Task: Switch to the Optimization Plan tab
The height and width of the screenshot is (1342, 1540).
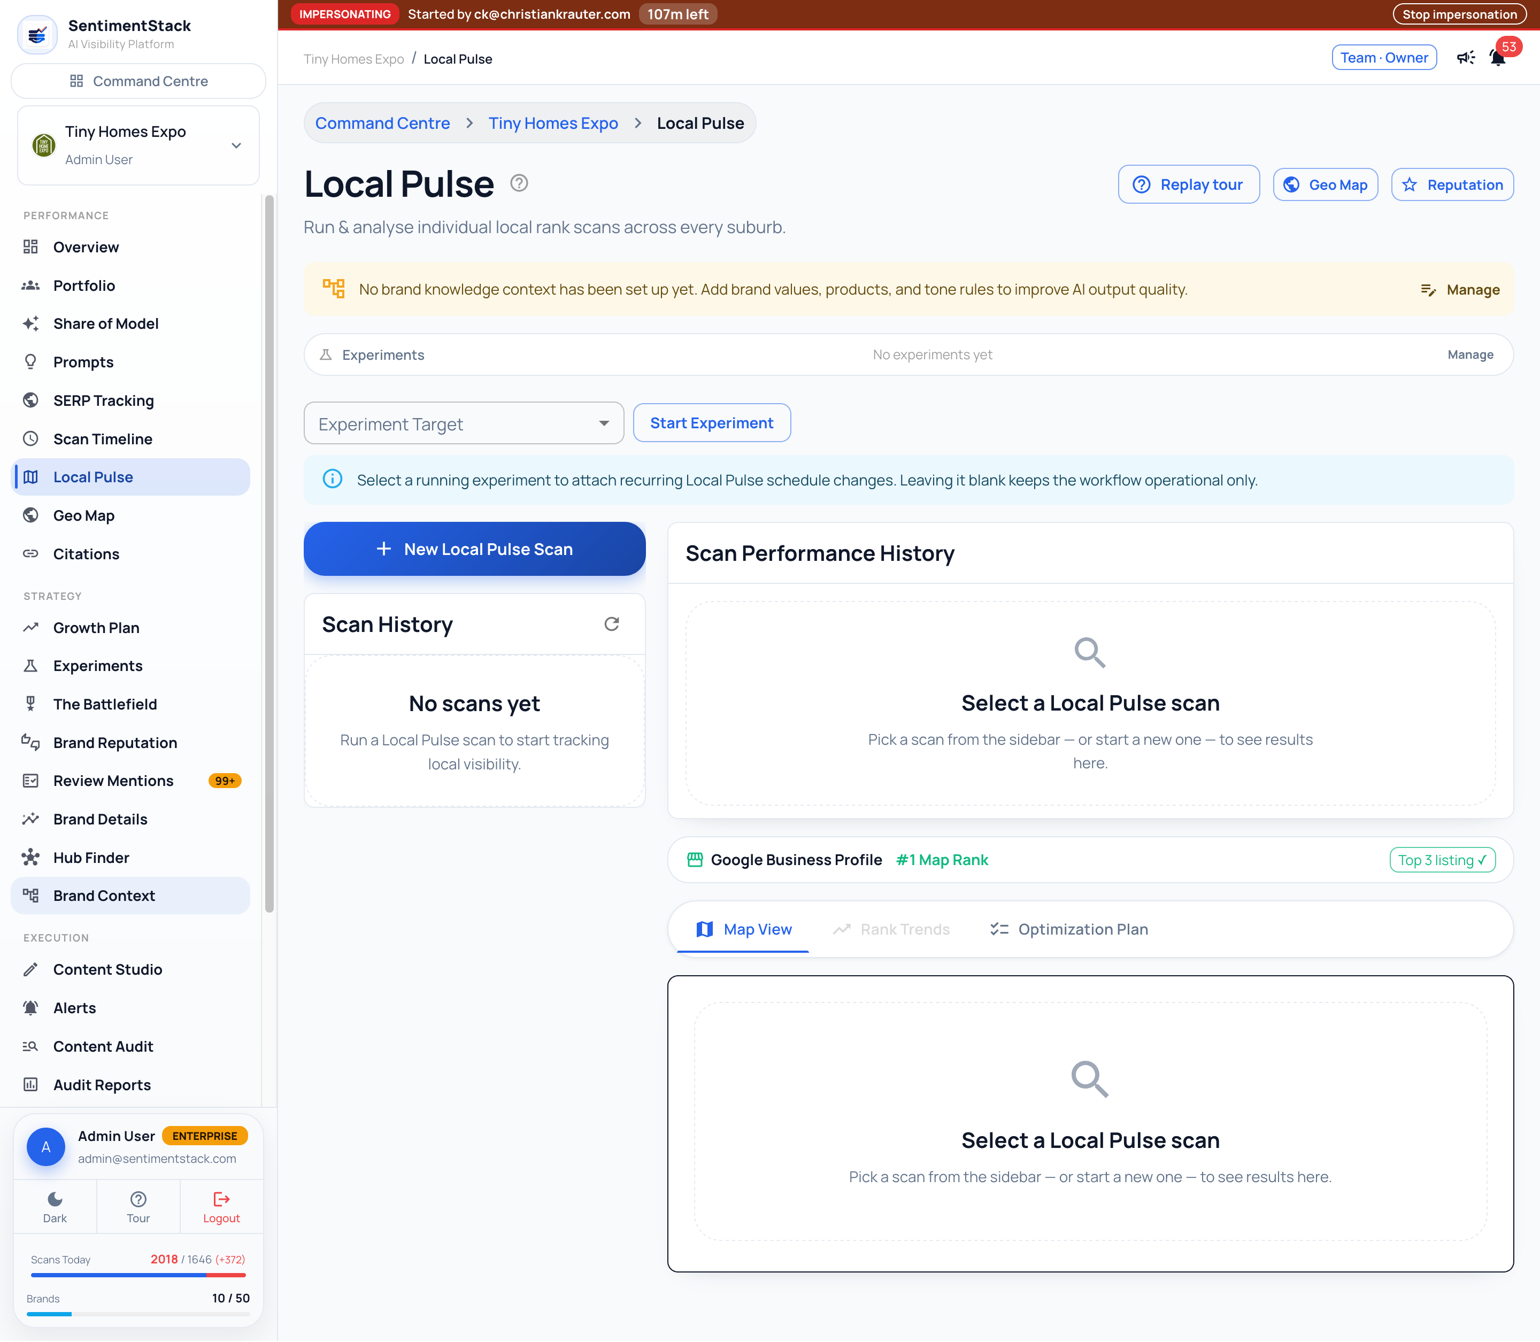Action: point(1069,929)
